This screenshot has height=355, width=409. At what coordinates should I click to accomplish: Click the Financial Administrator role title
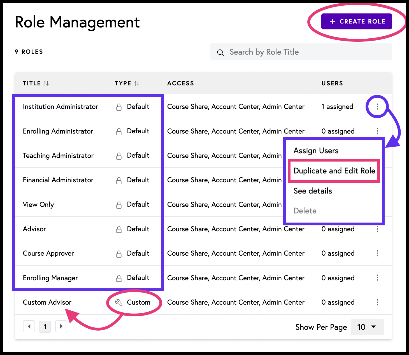click(x=58, y=180)
